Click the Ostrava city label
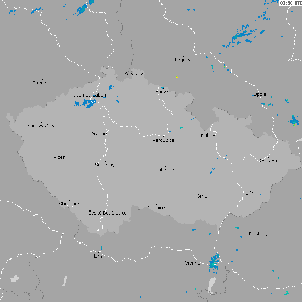The image size is (302, 302). click(268, 161)
